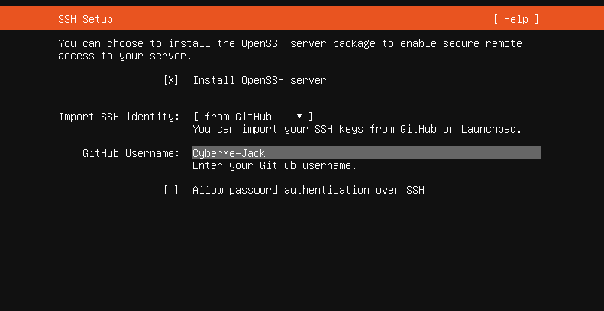This screenshot has height=311, width=604.
Task: Open the Help menu in header
Action: [515, 18]
